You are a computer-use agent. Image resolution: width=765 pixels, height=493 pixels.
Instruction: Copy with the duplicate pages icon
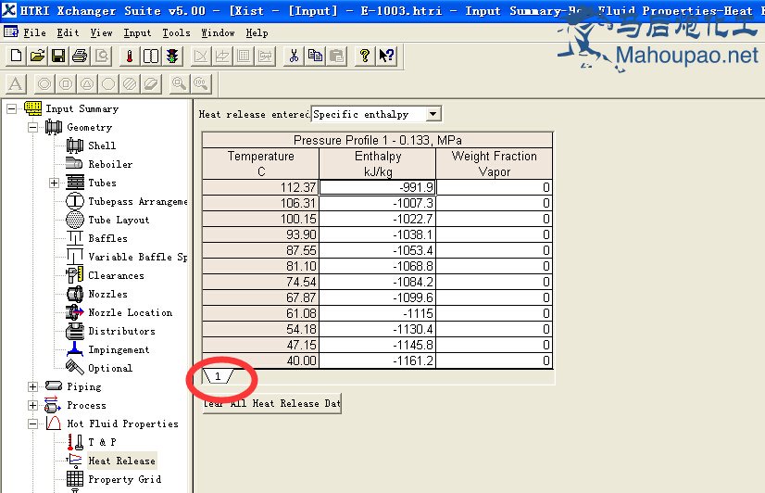[315, 57]
